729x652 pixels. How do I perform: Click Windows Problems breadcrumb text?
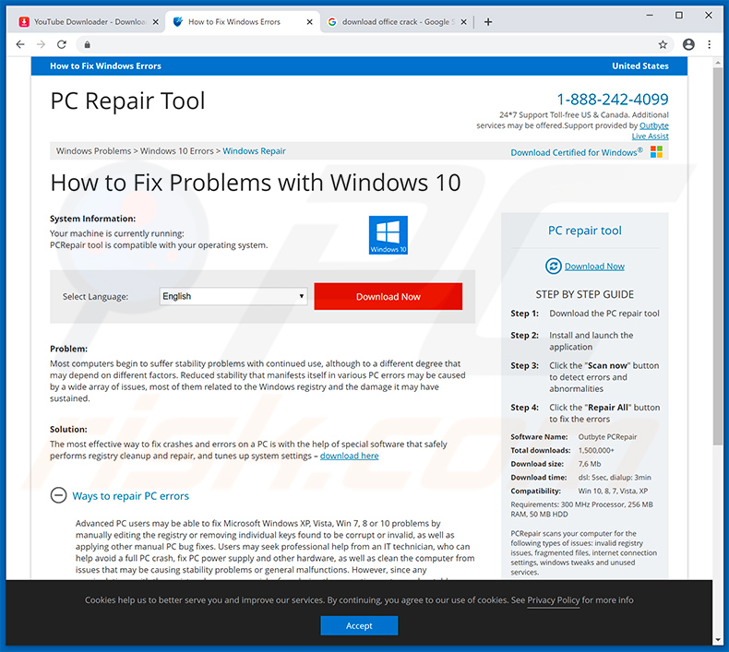point(93,151)
